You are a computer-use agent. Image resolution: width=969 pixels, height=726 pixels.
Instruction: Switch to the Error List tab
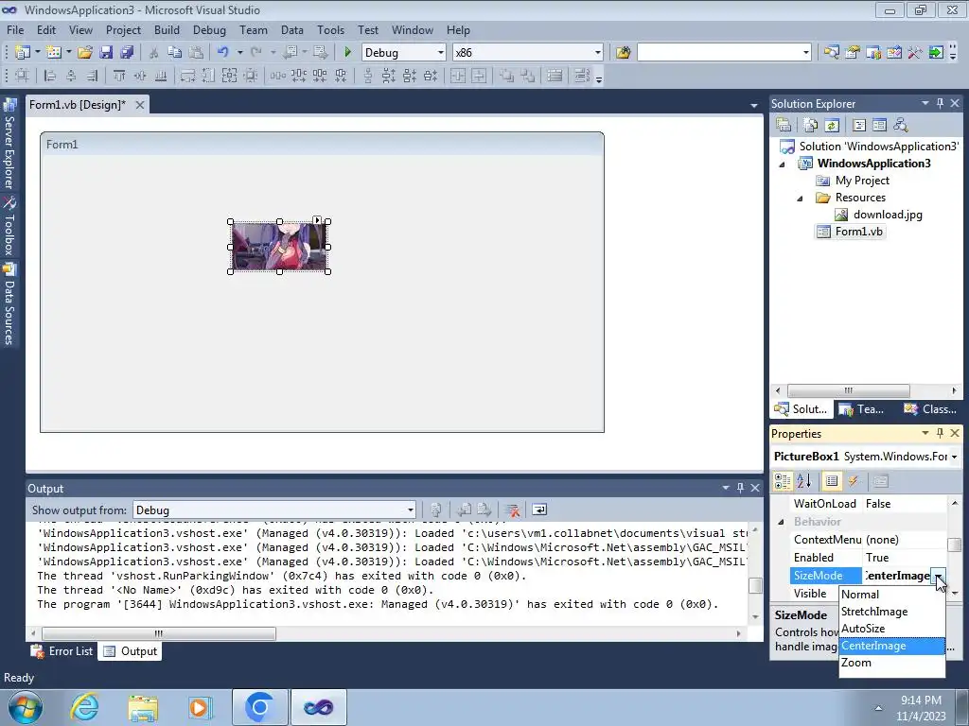pos(62,650)
